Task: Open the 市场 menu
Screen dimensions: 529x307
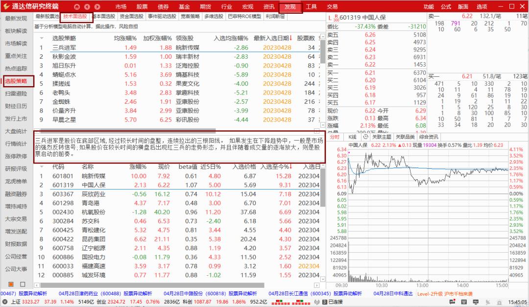Action: pyautogui.click(x=120, y=6)
